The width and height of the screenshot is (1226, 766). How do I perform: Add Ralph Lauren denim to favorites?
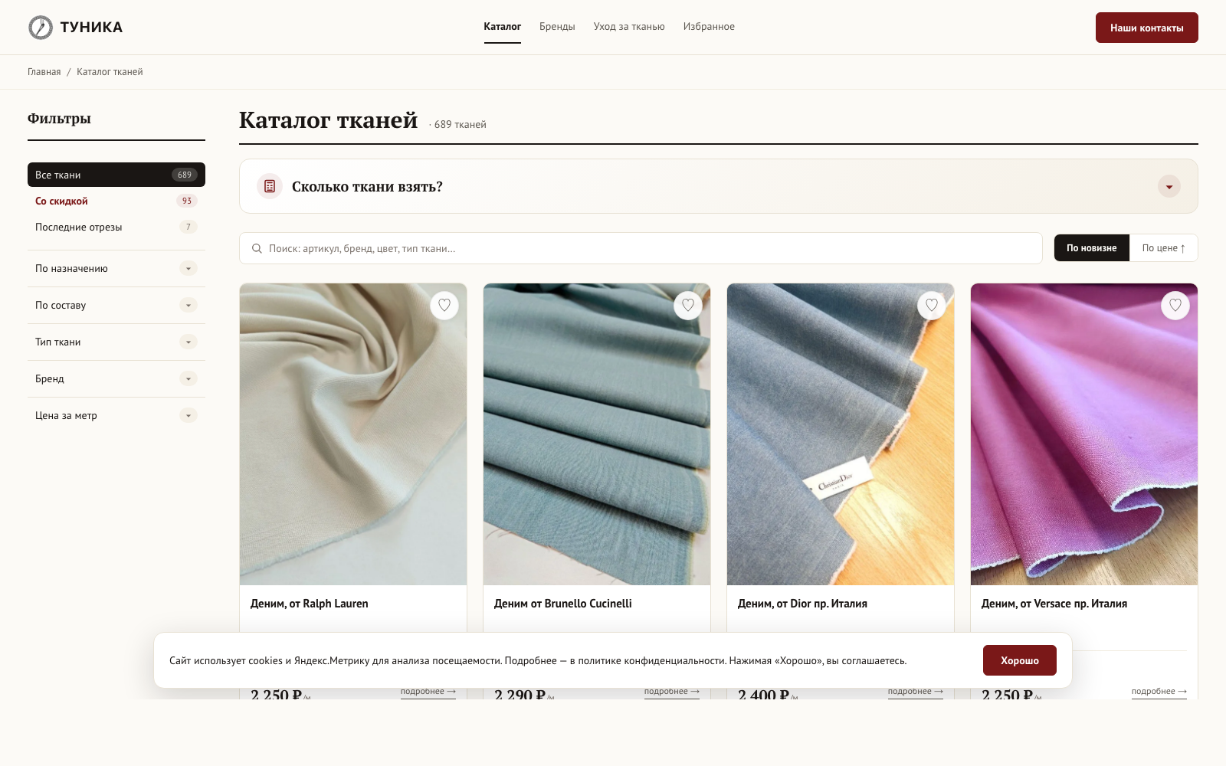(x=444, y=306)
